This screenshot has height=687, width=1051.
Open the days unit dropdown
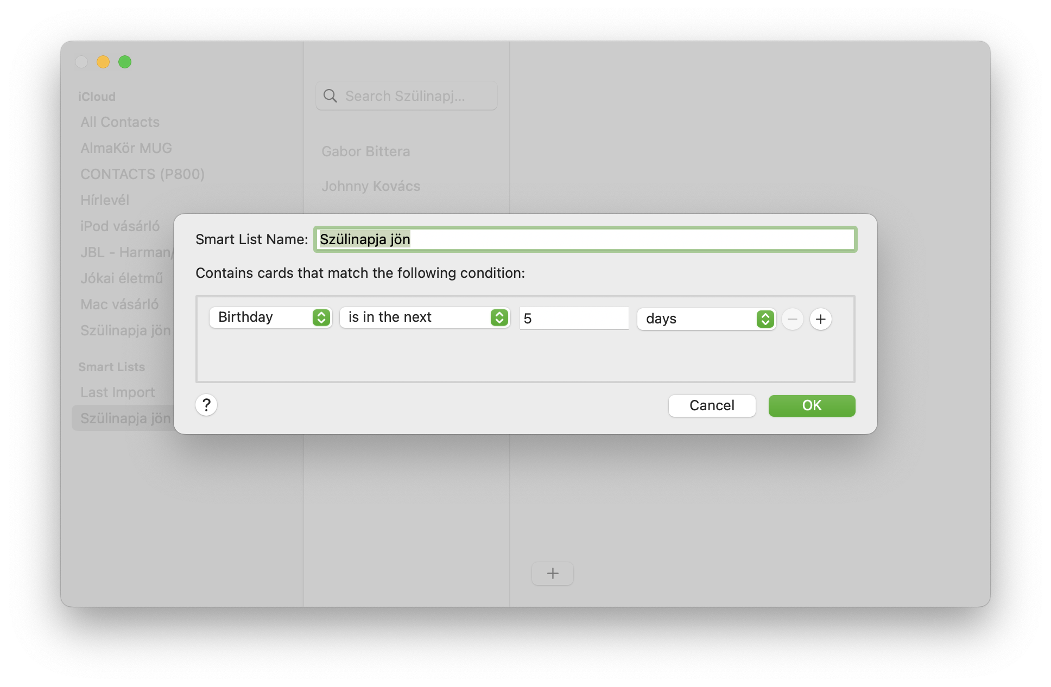pos(706,319)
